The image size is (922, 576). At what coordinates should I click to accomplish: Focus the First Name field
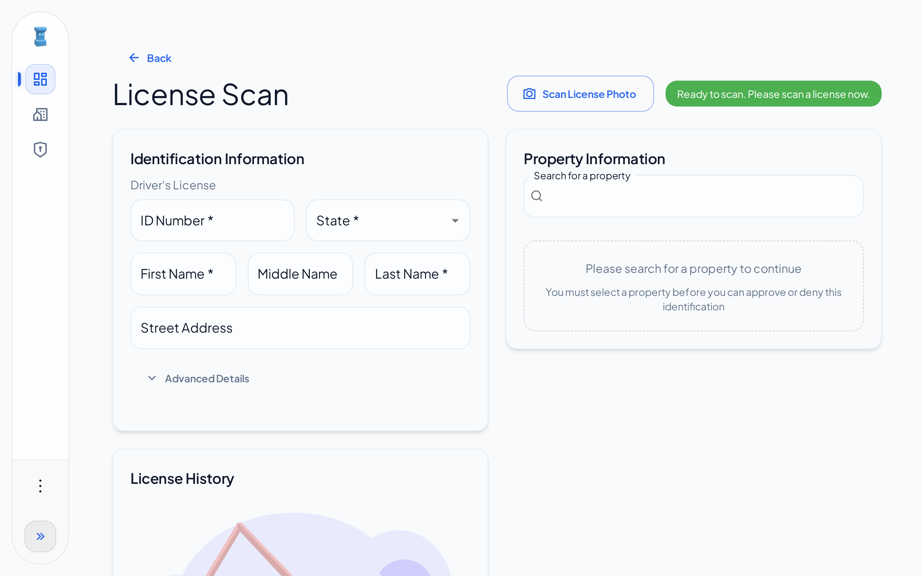tap(183, 274)
